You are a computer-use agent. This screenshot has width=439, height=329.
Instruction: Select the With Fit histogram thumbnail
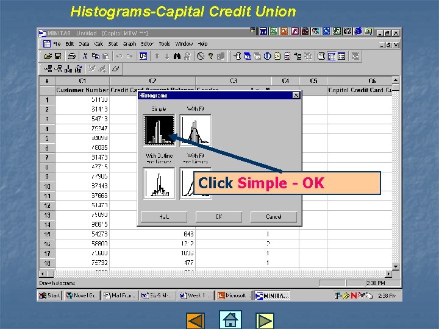pyautogui.click(x=196, y=130)
